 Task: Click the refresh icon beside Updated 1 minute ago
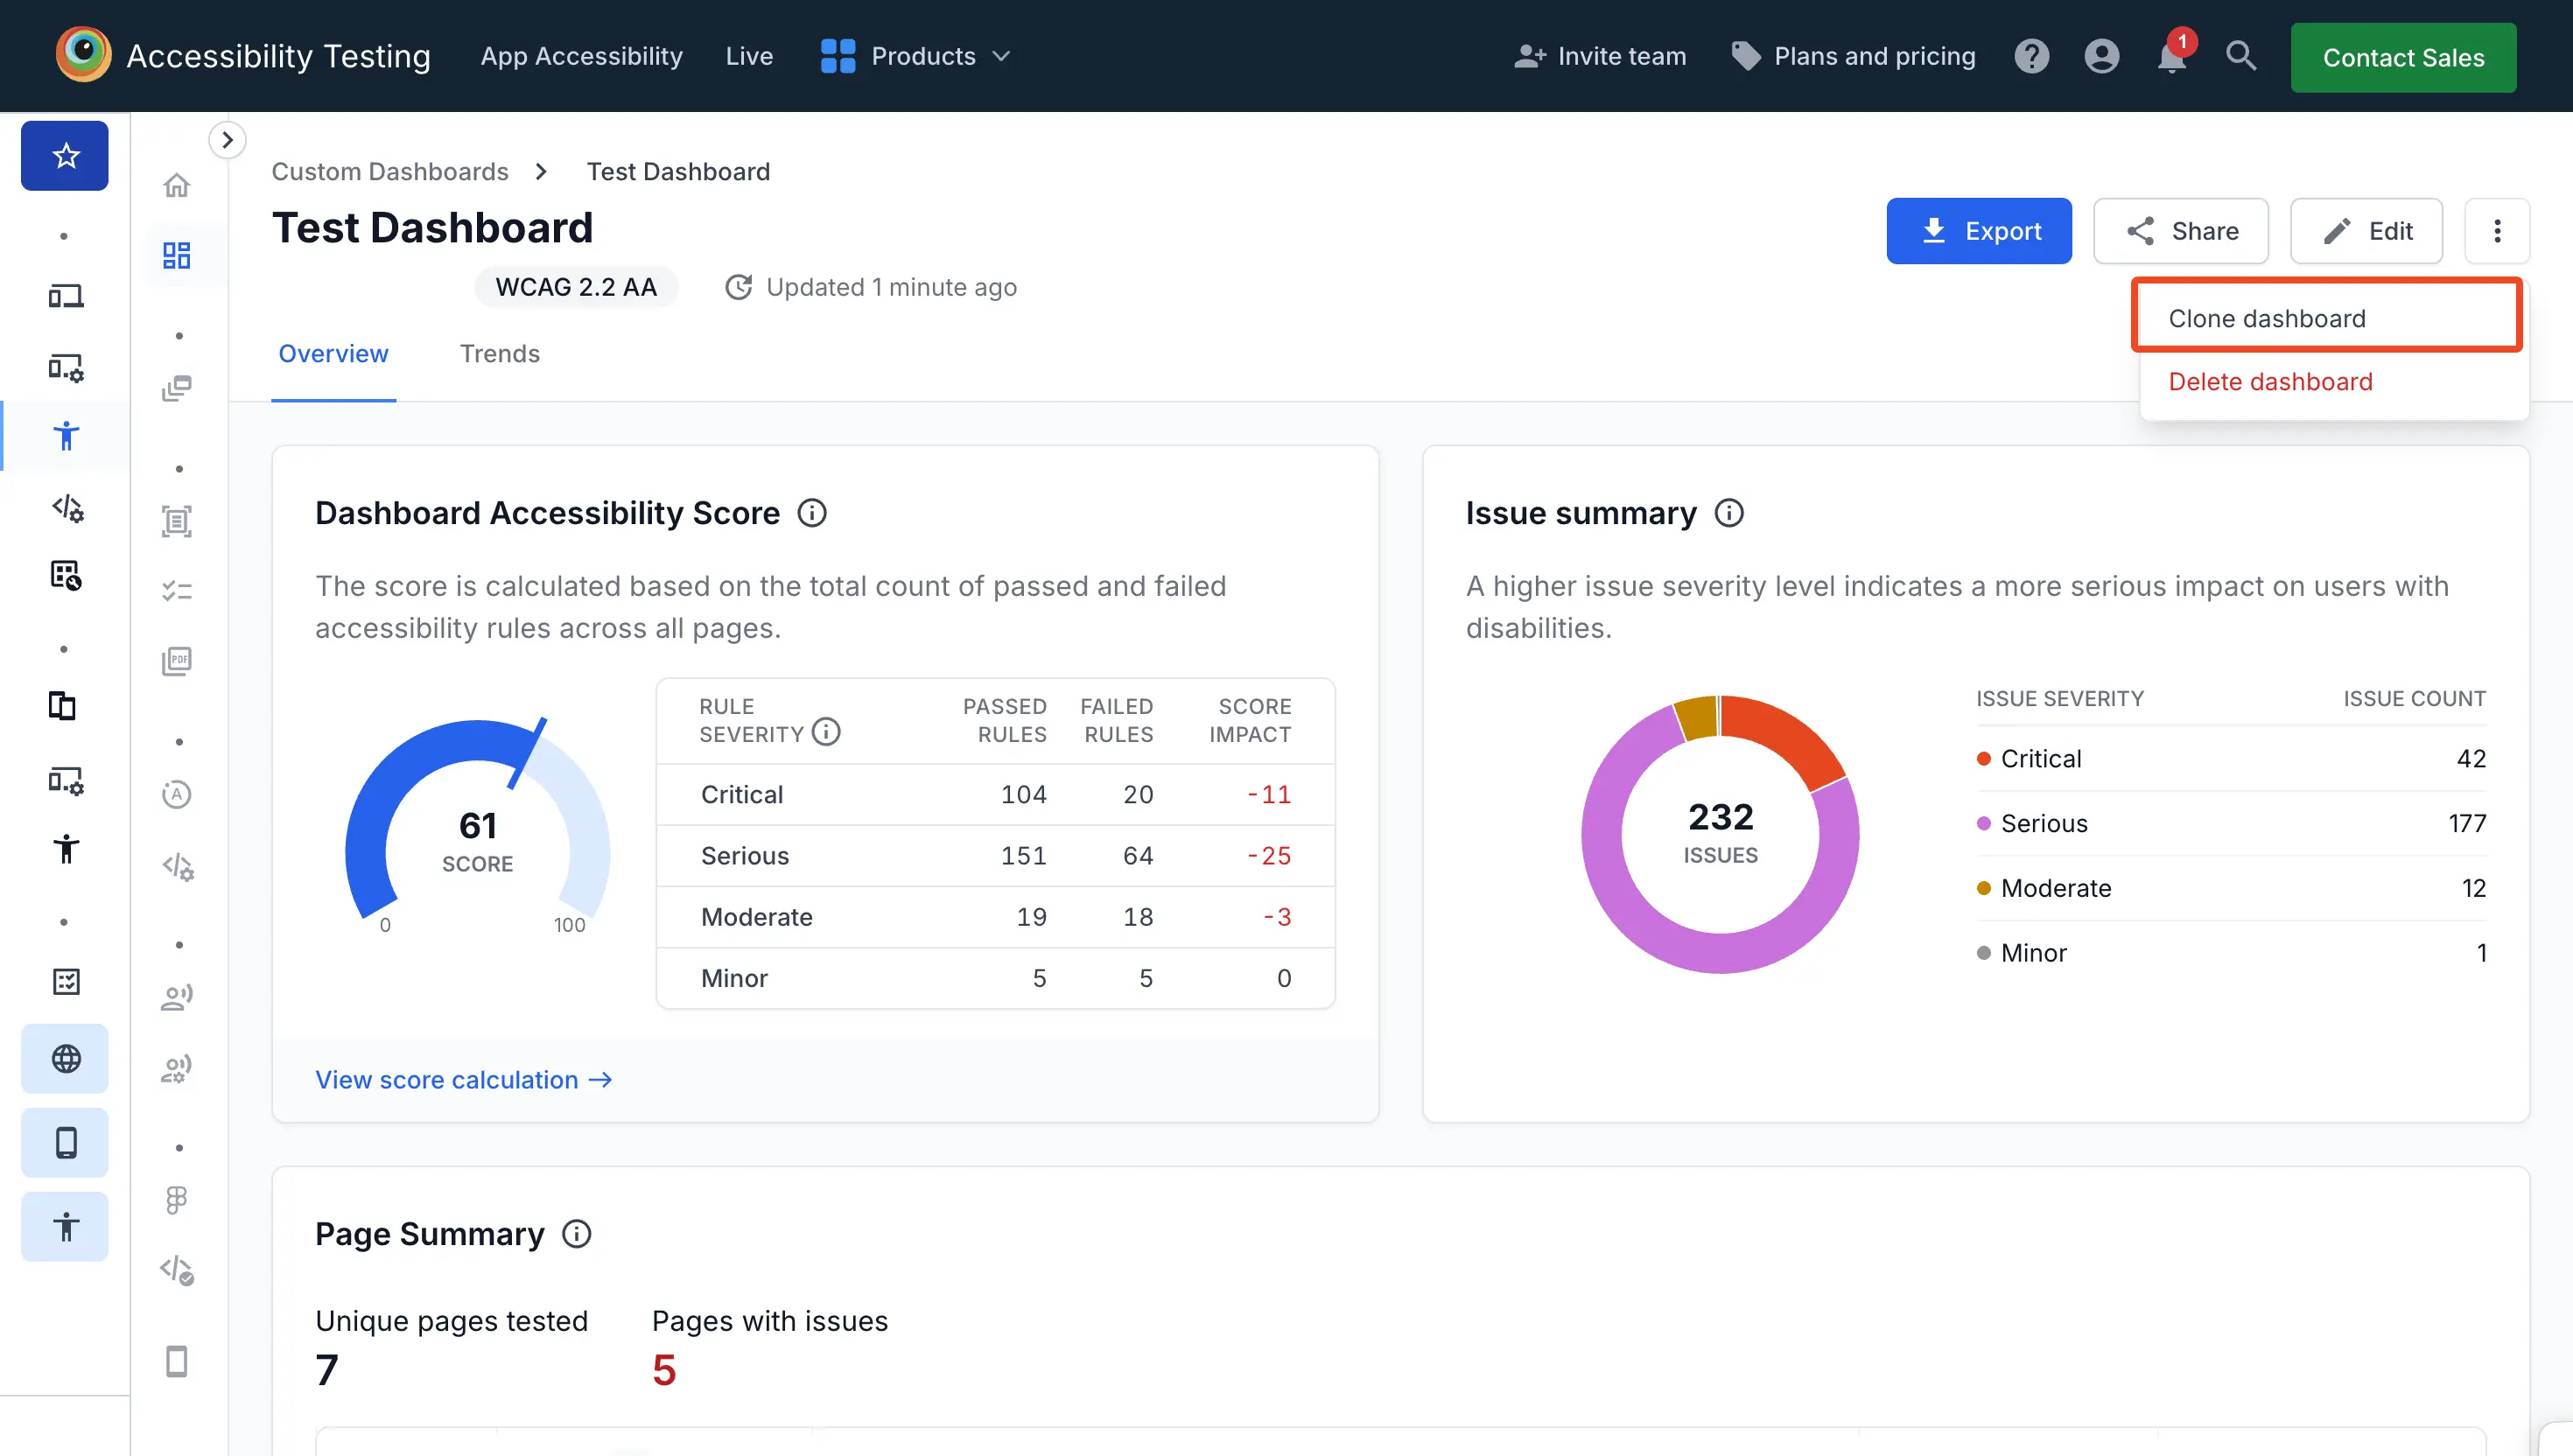click(x=738, y=287)
